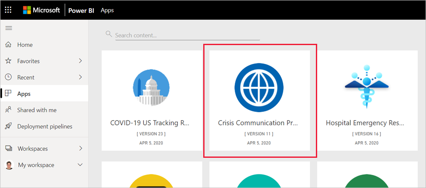
Task: Expand the Workspaces chevron
Action: pos(80,148)
